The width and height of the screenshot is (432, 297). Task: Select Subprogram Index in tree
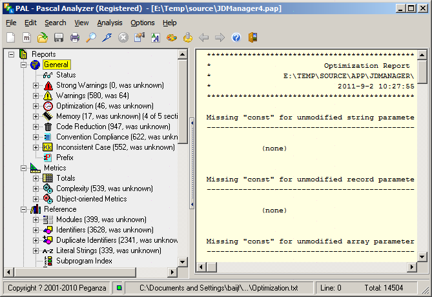pyautogui.click(x=84, y=261)
